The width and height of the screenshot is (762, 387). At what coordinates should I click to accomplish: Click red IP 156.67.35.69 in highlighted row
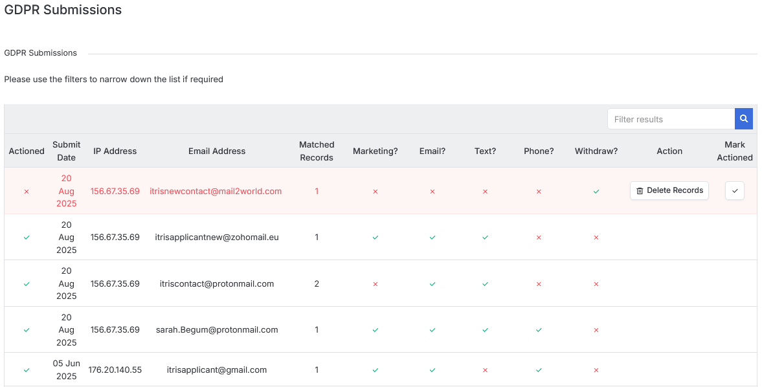(x=115, y=192)
